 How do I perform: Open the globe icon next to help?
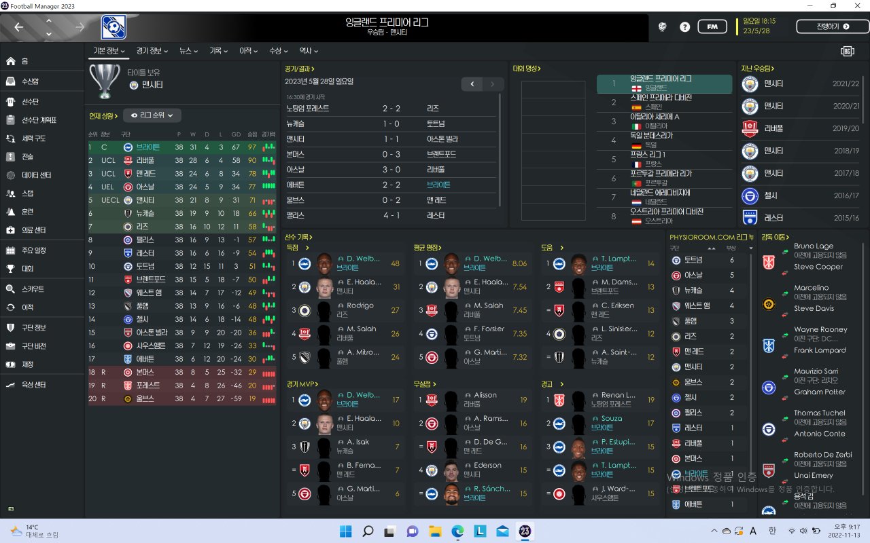point(662,27)
